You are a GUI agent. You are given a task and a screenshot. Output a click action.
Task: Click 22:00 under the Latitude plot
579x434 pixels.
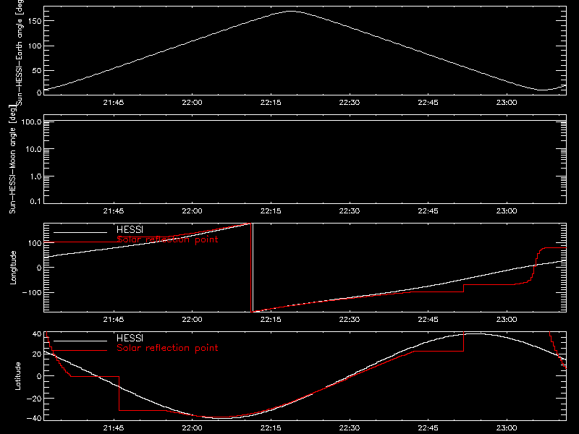pos(192,428)
